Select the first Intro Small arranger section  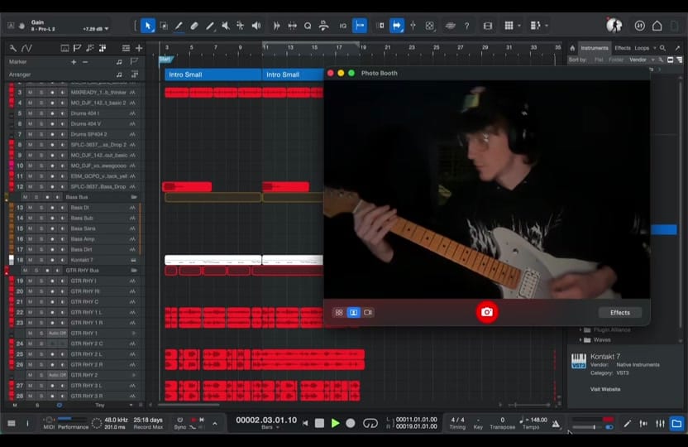coord(213,74)
